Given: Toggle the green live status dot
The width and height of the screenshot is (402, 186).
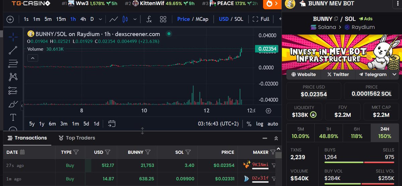Looking at the screenshot, I should 169,34.
